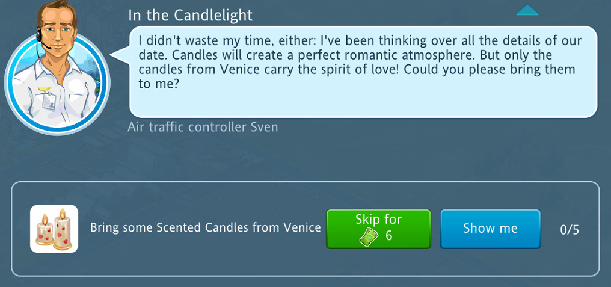This screenshot has height=287, width=611.
Task: Tap the green cash icon in Skip button
Action: coord(369,236)
